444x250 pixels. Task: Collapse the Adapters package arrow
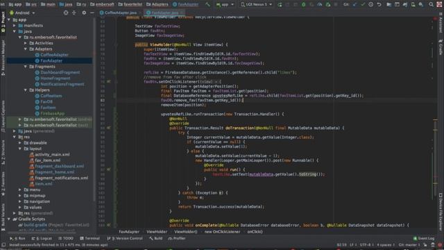pyautogui.click(x=26, y=49)
